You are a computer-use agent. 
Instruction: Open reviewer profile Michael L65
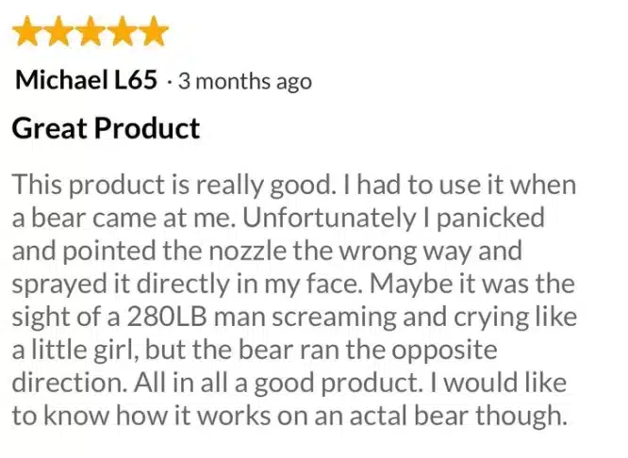point(86,80)
